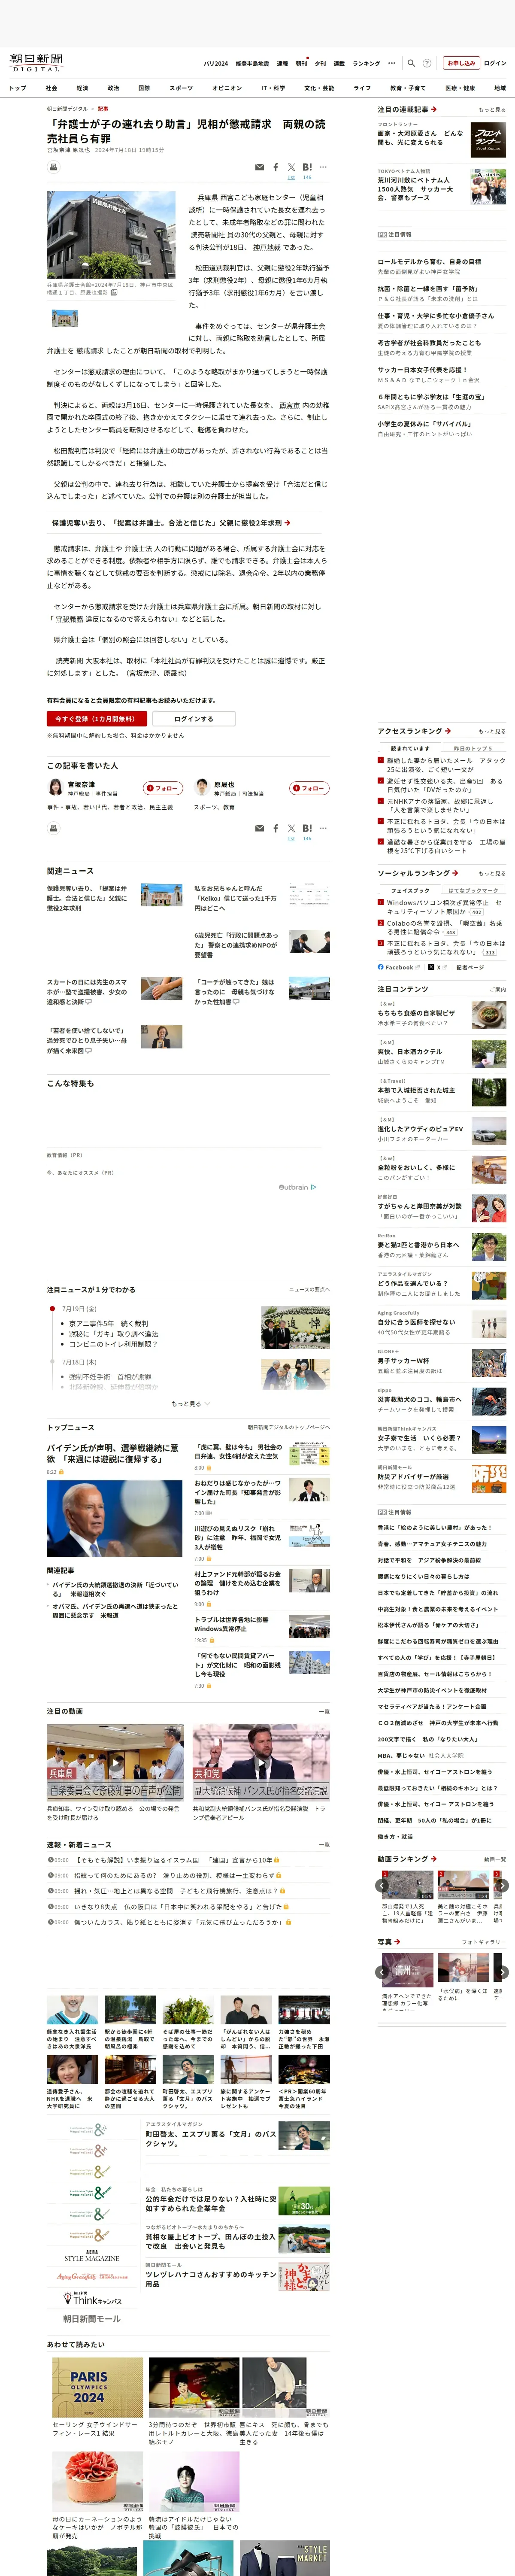This screenshot has width=515, height=2576.
Task: Open related link 保護児奪い去り、「提案は弁護士…
Action: click(171, 523)
